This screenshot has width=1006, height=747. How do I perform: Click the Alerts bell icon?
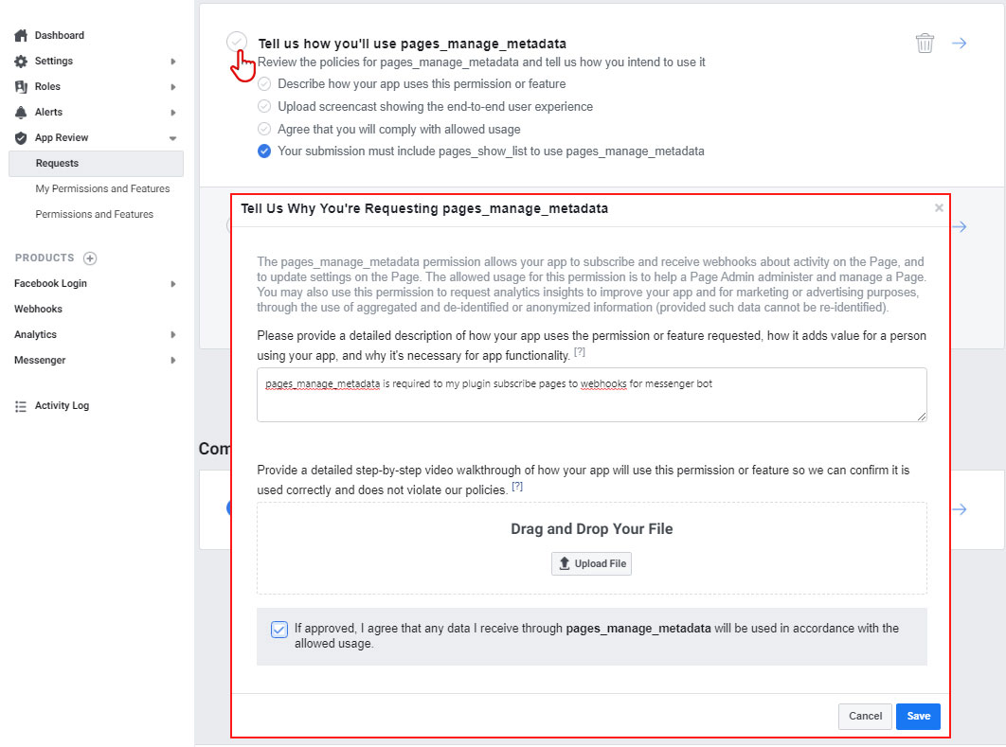click(x=21, y=113)
